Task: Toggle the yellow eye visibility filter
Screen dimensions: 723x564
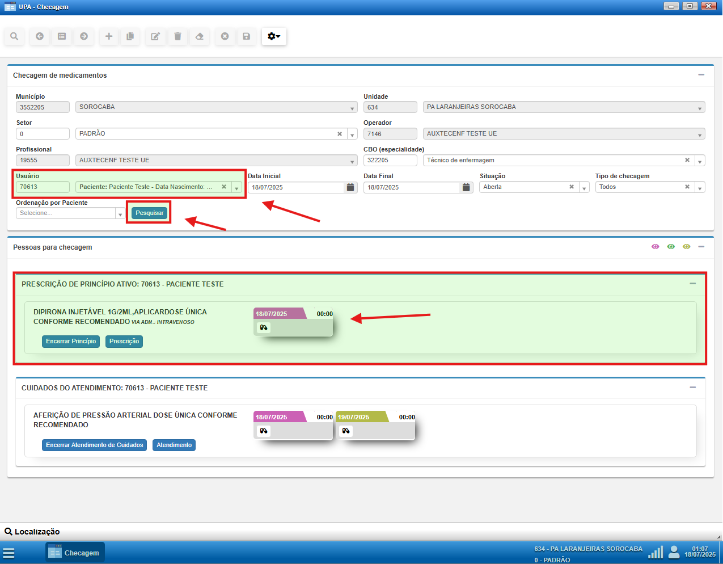Action: coord(687,247)
